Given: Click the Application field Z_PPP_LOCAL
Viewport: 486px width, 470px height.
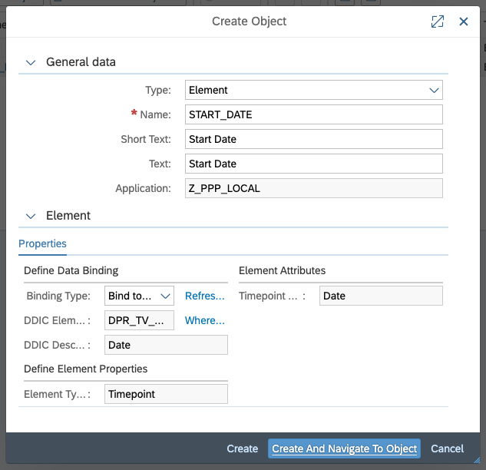Looking at the screenshot, I should [314, 188].
